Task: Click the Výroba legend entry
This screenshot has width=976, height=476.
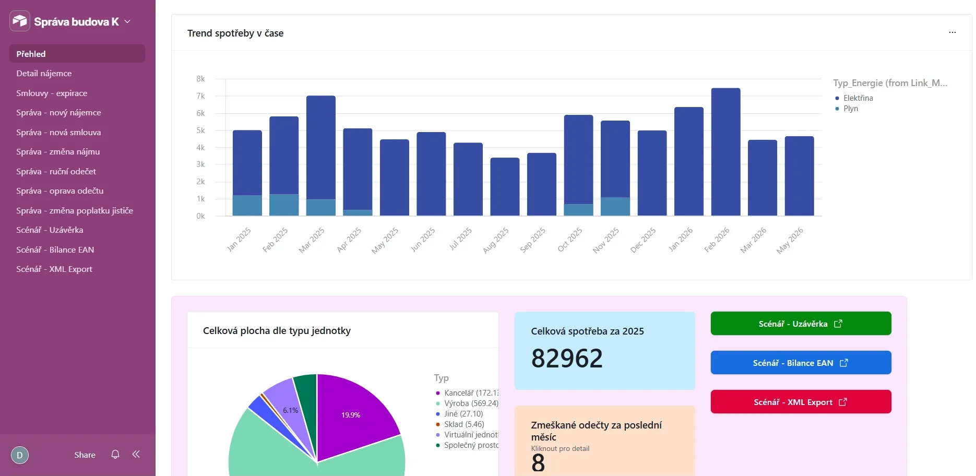Action: (467, 403)
